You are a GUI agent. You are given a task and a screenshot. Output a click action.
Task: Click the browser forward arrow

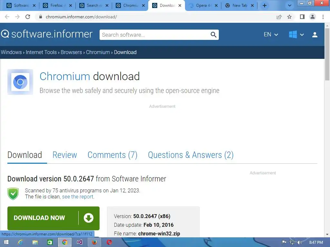click(x=17, y=17)
